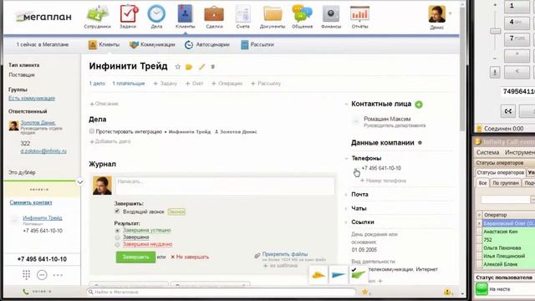Screen dimensions: 535x301
Task: Click the Прикрепить файлы link
Action: [284, 254]
